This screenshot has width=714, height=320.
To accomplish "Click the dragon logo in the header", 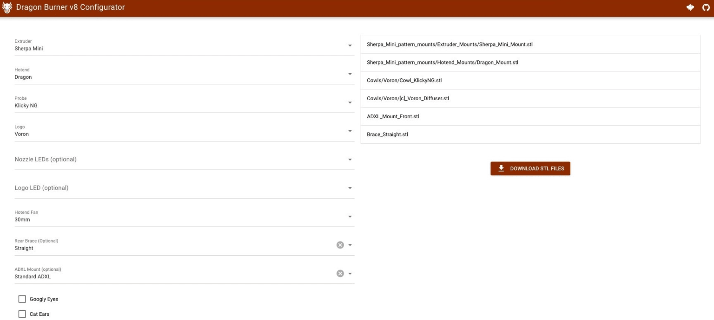I will point(7,7).
